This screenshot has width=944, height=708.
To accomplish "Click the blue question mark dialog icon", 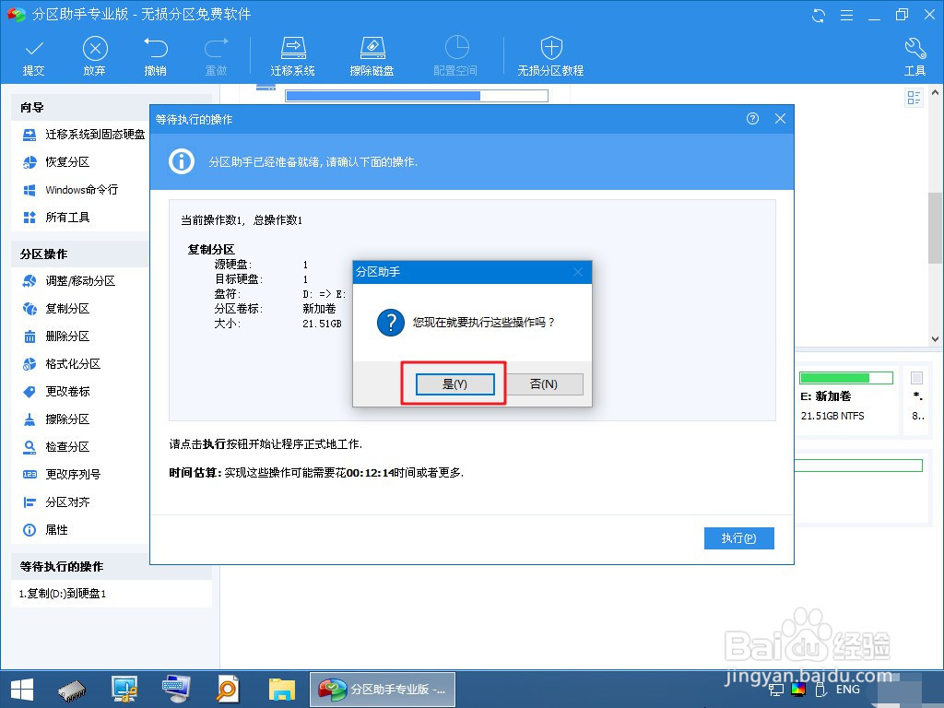I will pos(391,323).
